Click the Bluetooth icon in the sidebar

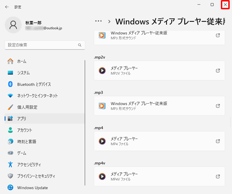click(x=10, y=84)
